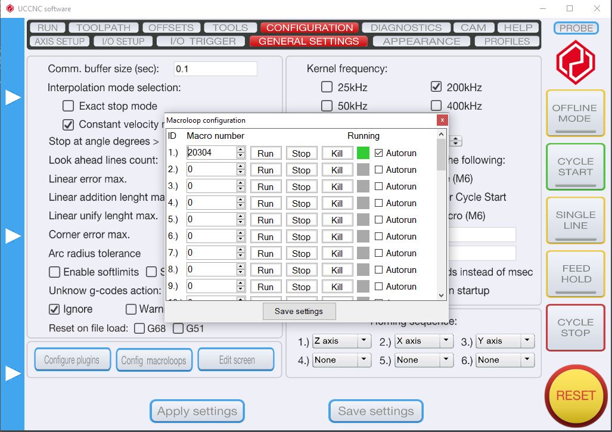This screenshot has height=432, width=612.
Task: Click the green running indicator for macroloop 1
Action: coord(363,153)
